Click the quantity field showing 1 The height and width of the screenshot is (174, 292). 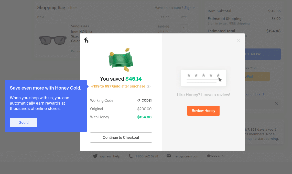click(x=184, y=28)
